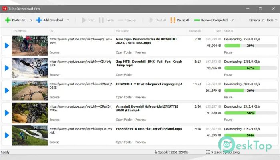
Task: Preview the AmazinG Downhill video
Action: 140,120
